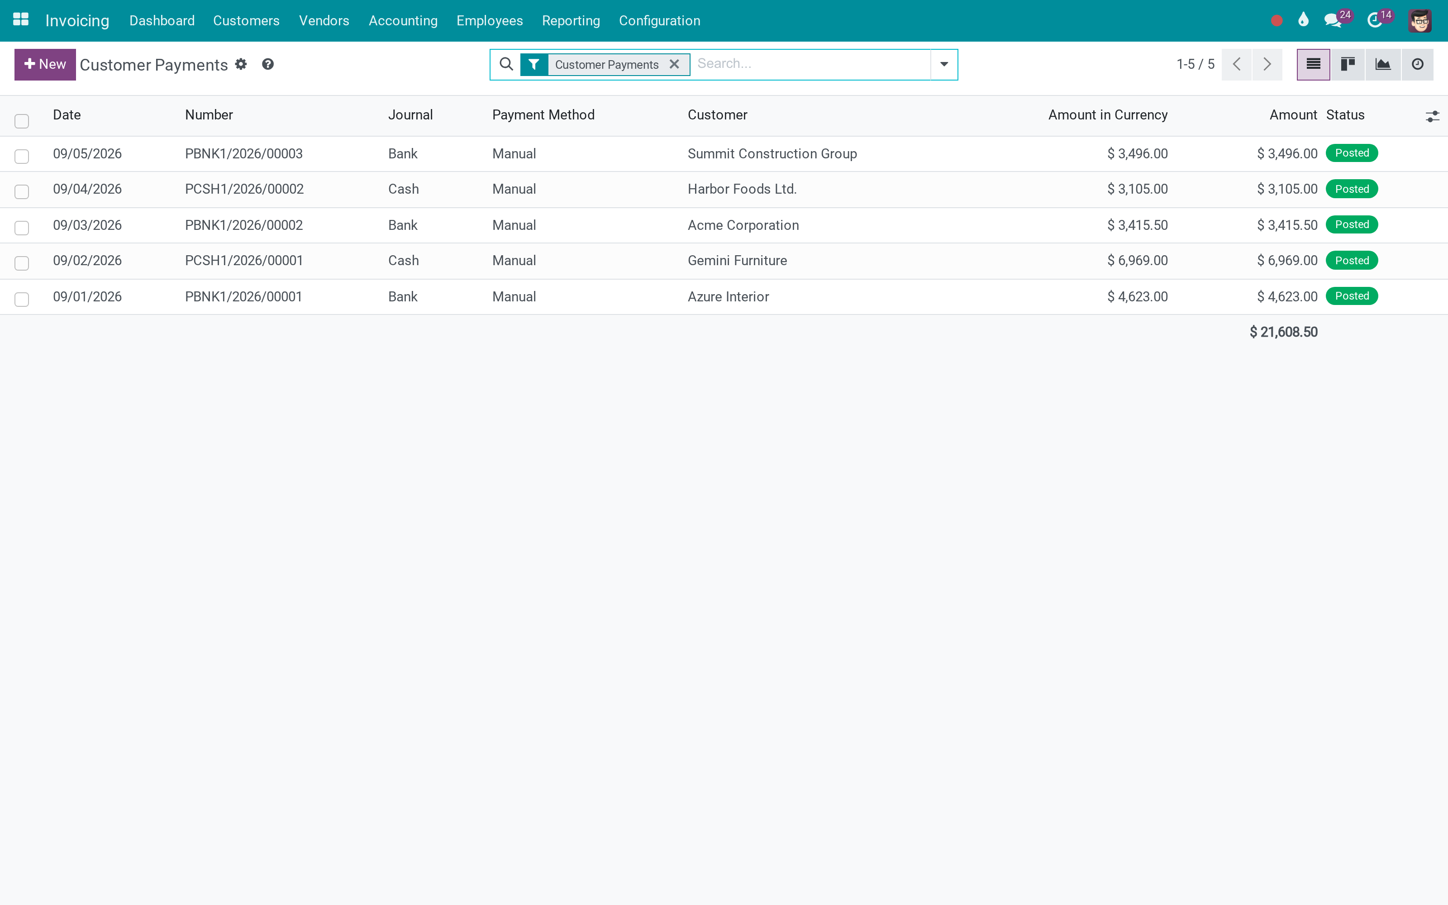Click the New button

[x=45, y=65]
